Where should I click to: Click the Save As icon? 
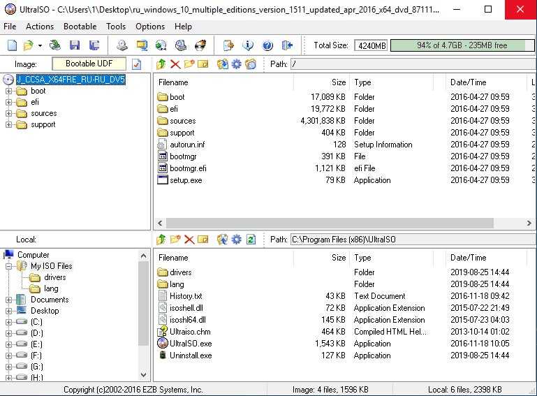point(94,45)
